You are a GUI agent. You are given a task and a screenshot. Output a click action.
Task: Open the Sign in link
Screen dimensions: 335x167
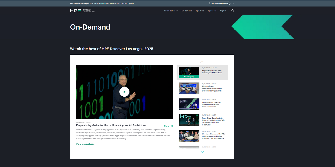tap(223, 11)
